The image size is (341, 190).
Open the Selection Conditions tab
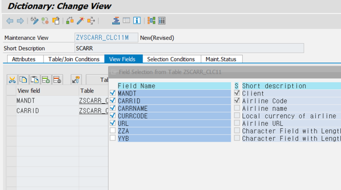click(171, 59)
